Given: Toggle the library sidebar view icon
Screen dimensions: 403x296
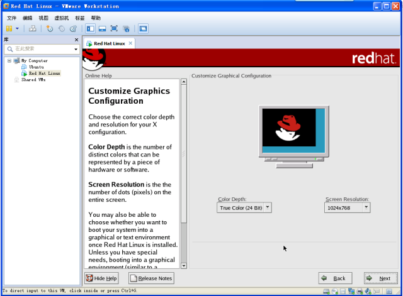Looking at the screenshot, I should point(90,28).
